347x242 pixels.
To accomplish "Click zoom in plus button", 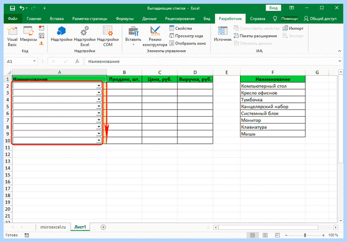I will [323, 236].
